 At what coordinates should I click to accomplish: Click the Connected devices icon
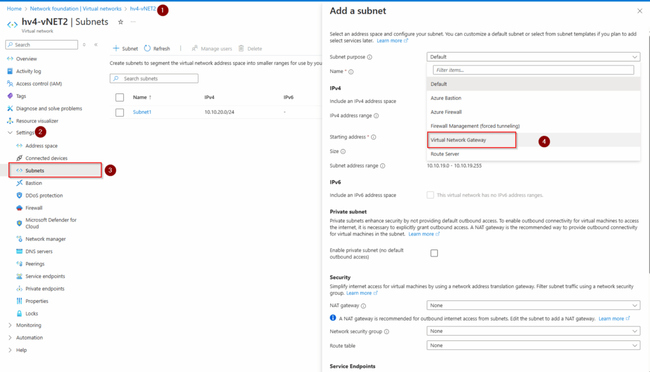(x=19, y=159)
